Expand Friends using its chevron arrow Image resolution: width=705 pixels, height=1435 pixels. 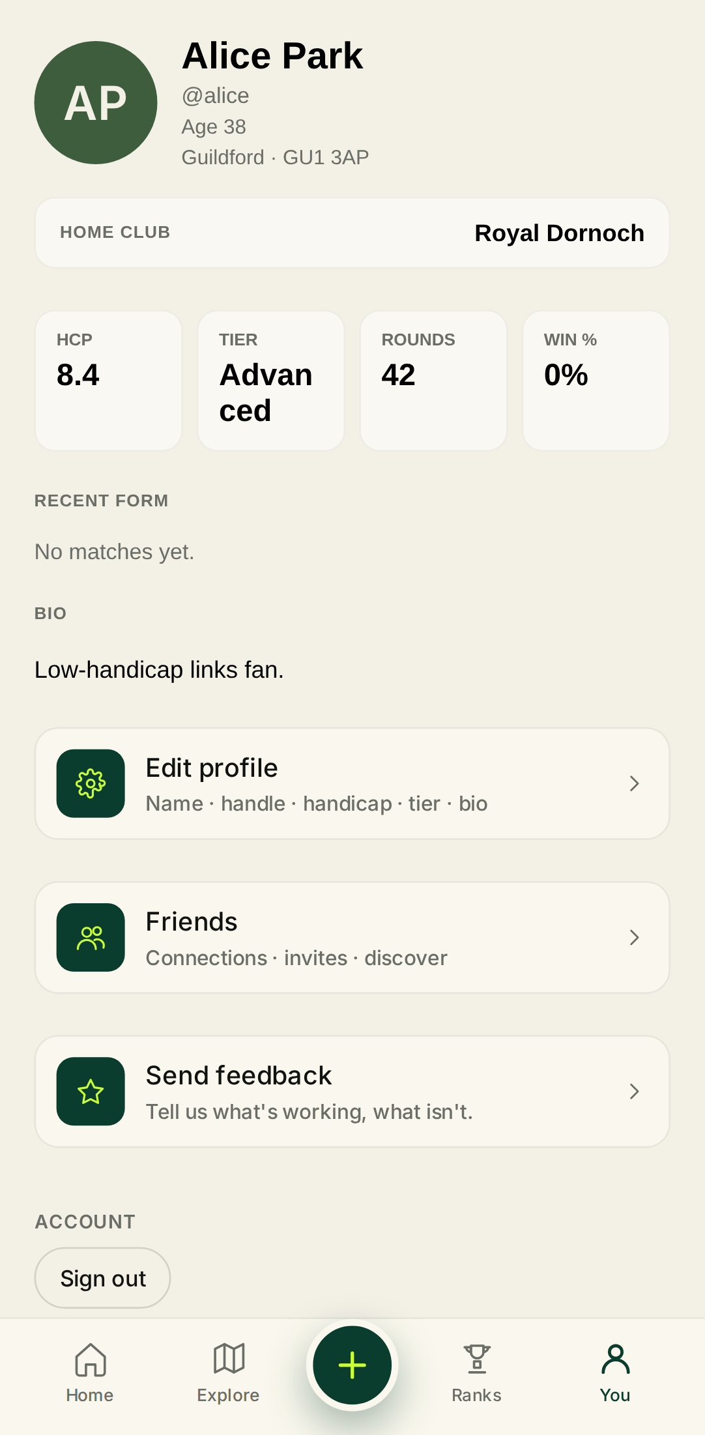[x=634, y=938]
